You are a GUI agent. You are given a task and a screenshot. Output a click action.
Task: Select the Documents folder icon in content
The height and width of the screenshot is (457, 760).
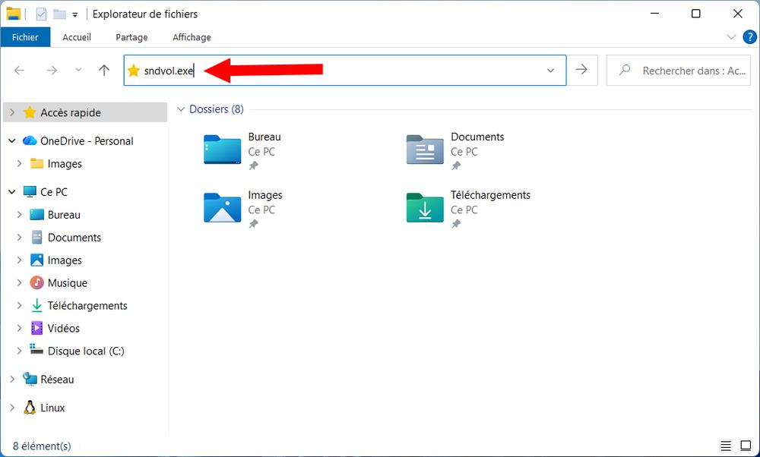click(x=425, y=150)
